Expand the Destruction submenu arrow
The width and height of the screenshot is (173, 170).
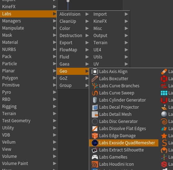click(x=87, y=36)
